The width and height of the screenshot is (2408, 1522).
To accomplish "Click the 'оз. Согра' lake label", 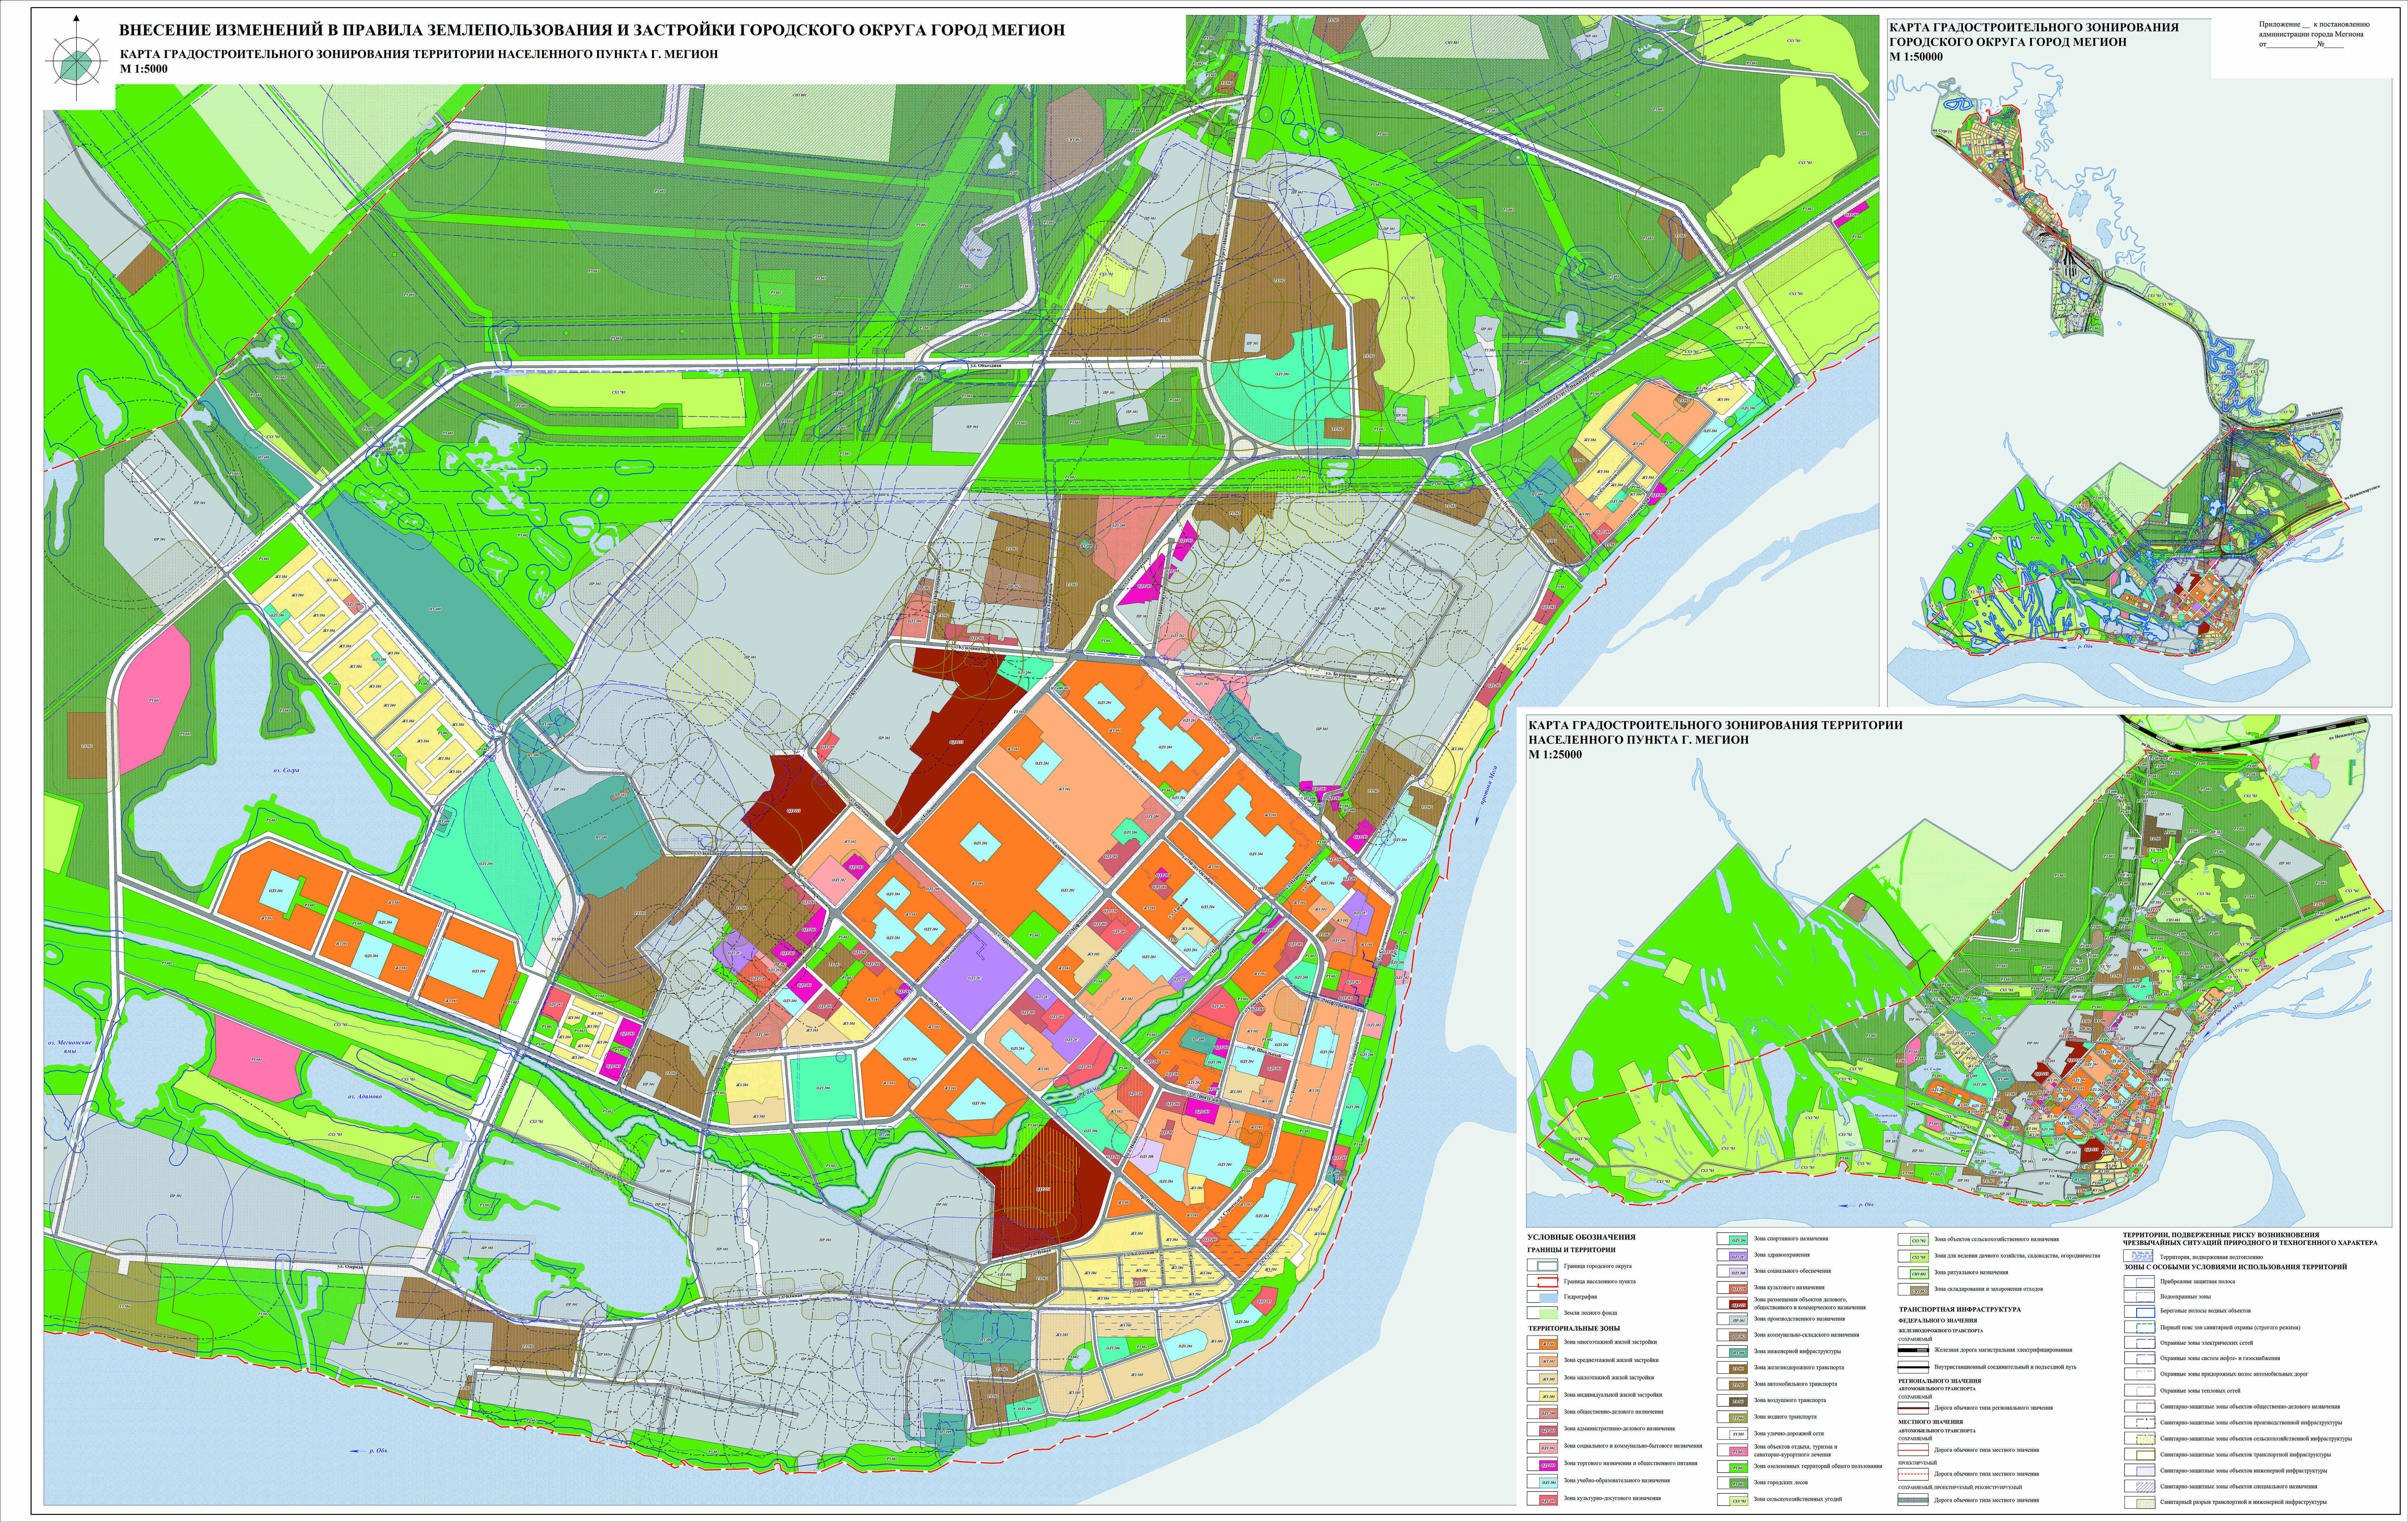I will point(286,770).
